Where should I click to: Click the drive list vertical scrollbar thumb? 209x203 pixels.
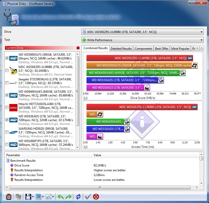coord(77,91)
